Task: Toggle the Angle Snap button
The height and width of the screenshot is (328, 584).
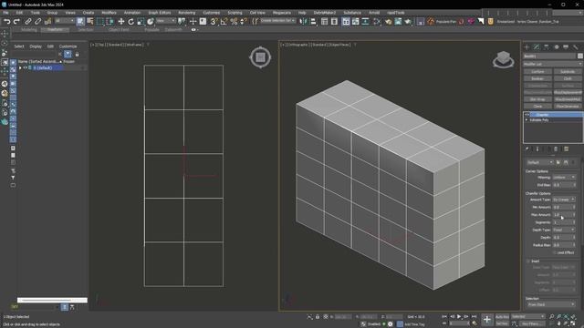Action: [224, 22]
